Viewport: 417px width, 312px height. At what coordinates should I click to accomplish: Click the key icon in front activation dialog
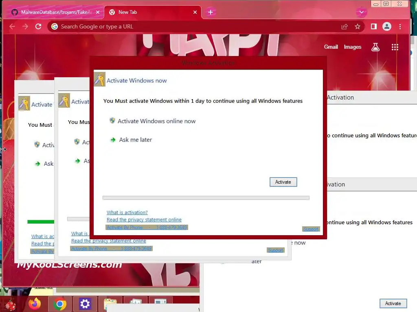point(100,79)
